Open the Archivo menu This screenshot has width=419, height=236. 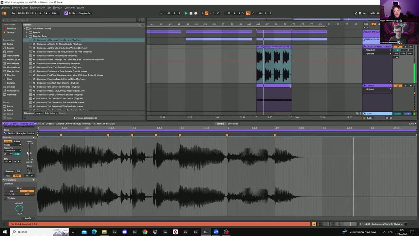[x=5, y=7]
